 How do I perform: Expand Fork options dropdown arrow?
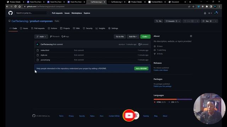coord(198,21)
